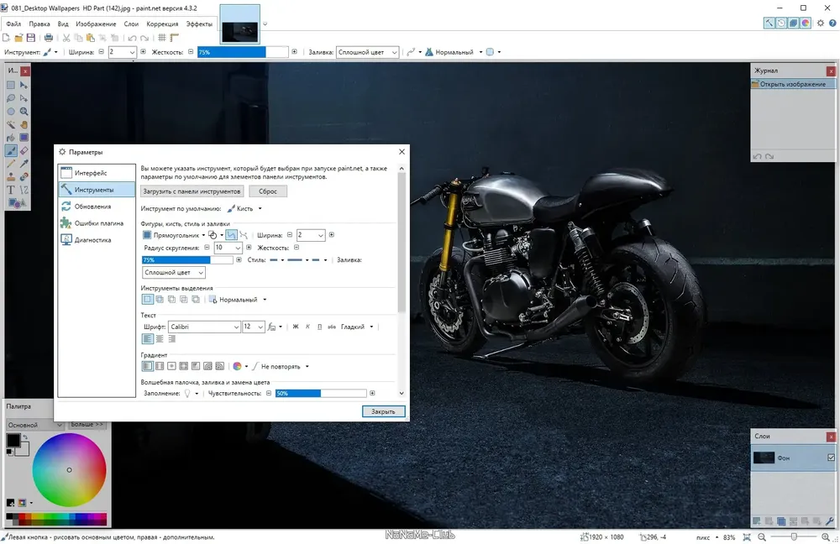Toggle left text alignment in dialog
Viewport: 840px width, 544px height.
tap(147, 339)
